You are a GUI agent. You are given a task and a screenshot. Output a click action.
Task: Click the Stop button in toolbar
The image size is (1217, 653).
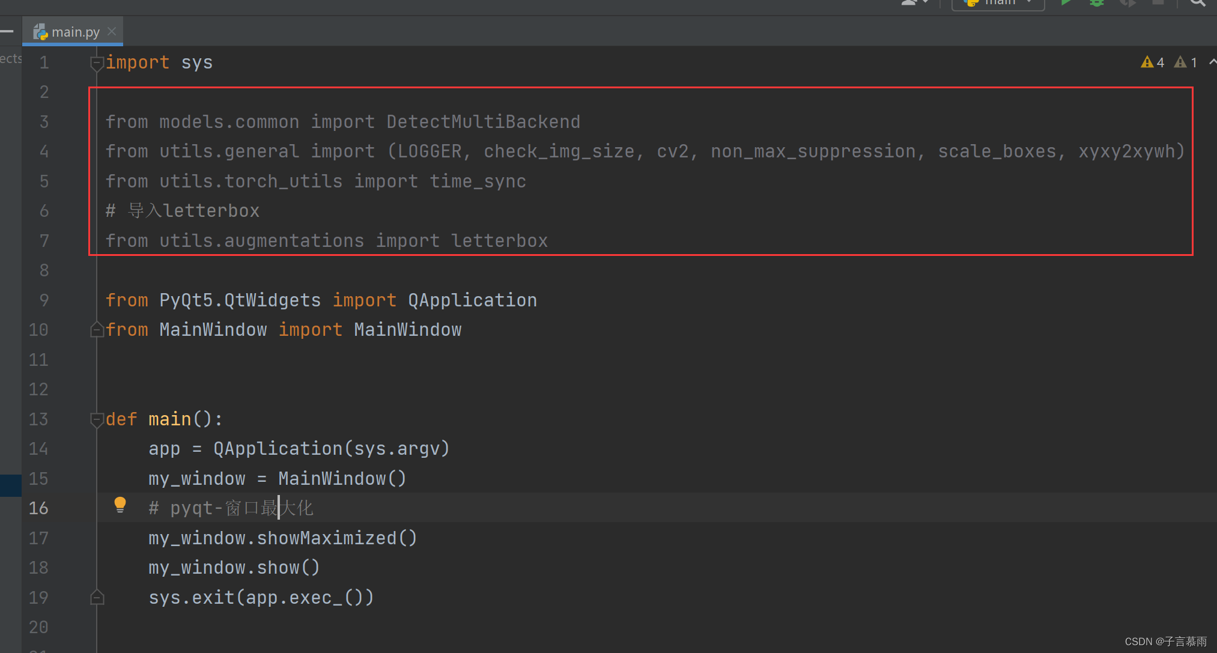tap(1158, 3)
